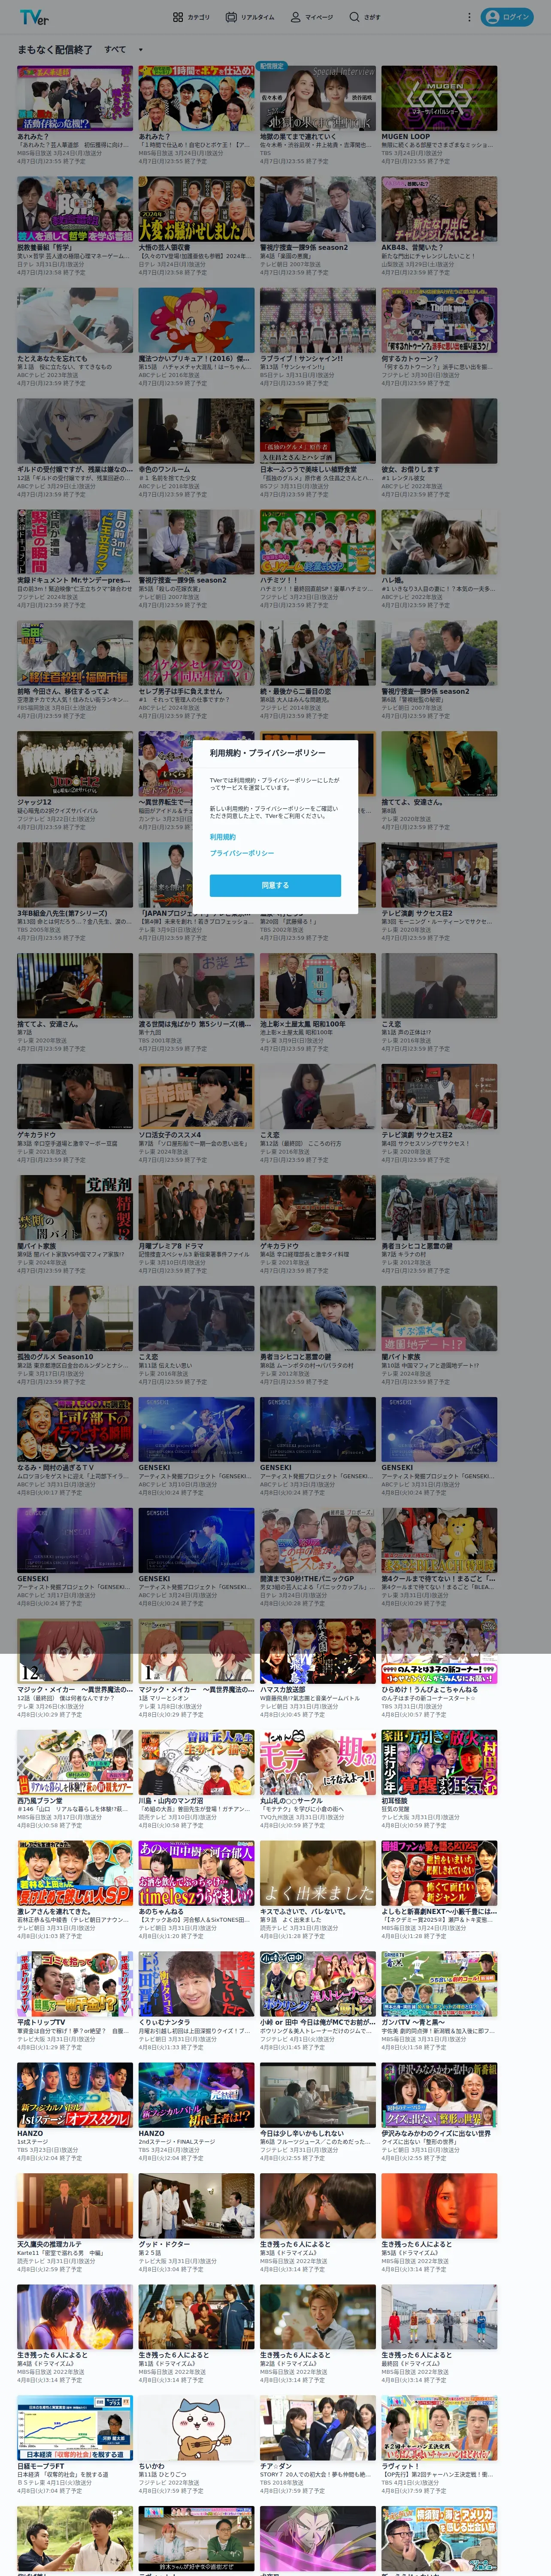Image resolution: width=551 pixels, height=2576 pixels.
Task: Select ラブライブ!サンシャイン!! title
Action: tap(301, 358)
